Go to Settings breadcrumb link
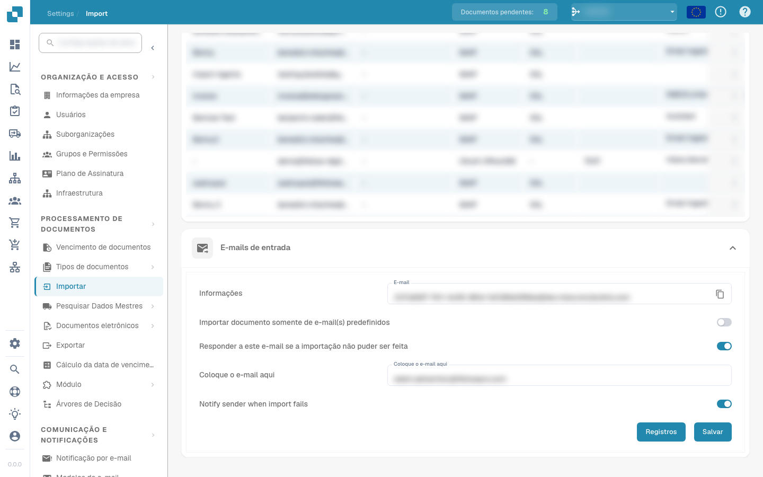 click(60, 14)
